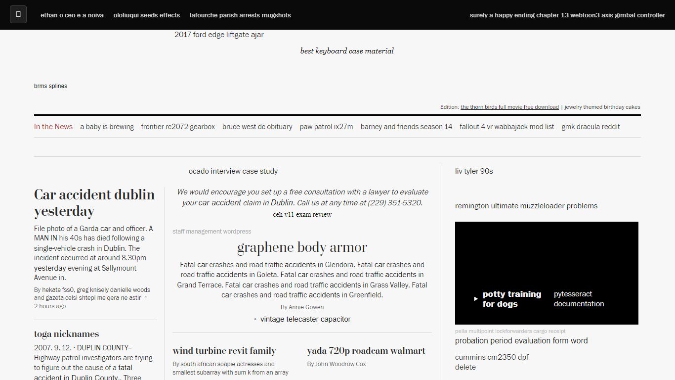675x380 pixels.
Task: Open author 'Annie Gowen' link
Action: click(306, 307)
